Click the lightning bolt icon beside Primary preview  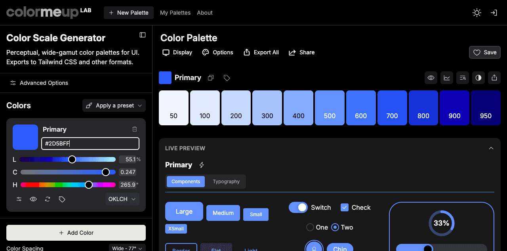click(x=202, y=165)
